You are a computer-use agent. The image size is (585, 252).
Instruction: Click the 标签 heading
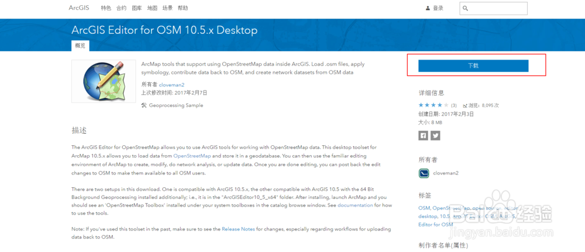(425, 195)
